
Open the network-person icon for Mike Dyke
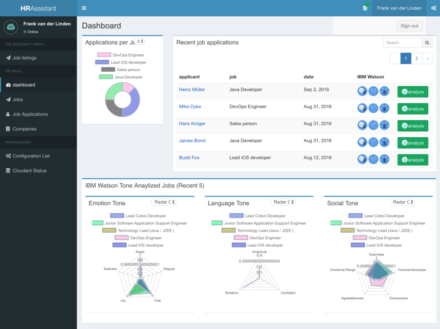(385, 108)
